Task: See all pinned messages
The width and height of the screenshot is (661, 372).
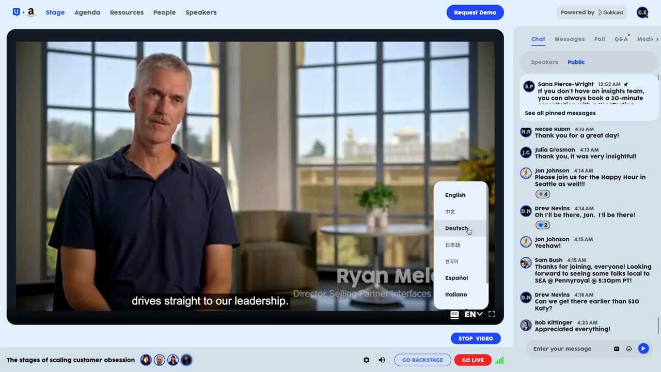Action: coord(560,113)
